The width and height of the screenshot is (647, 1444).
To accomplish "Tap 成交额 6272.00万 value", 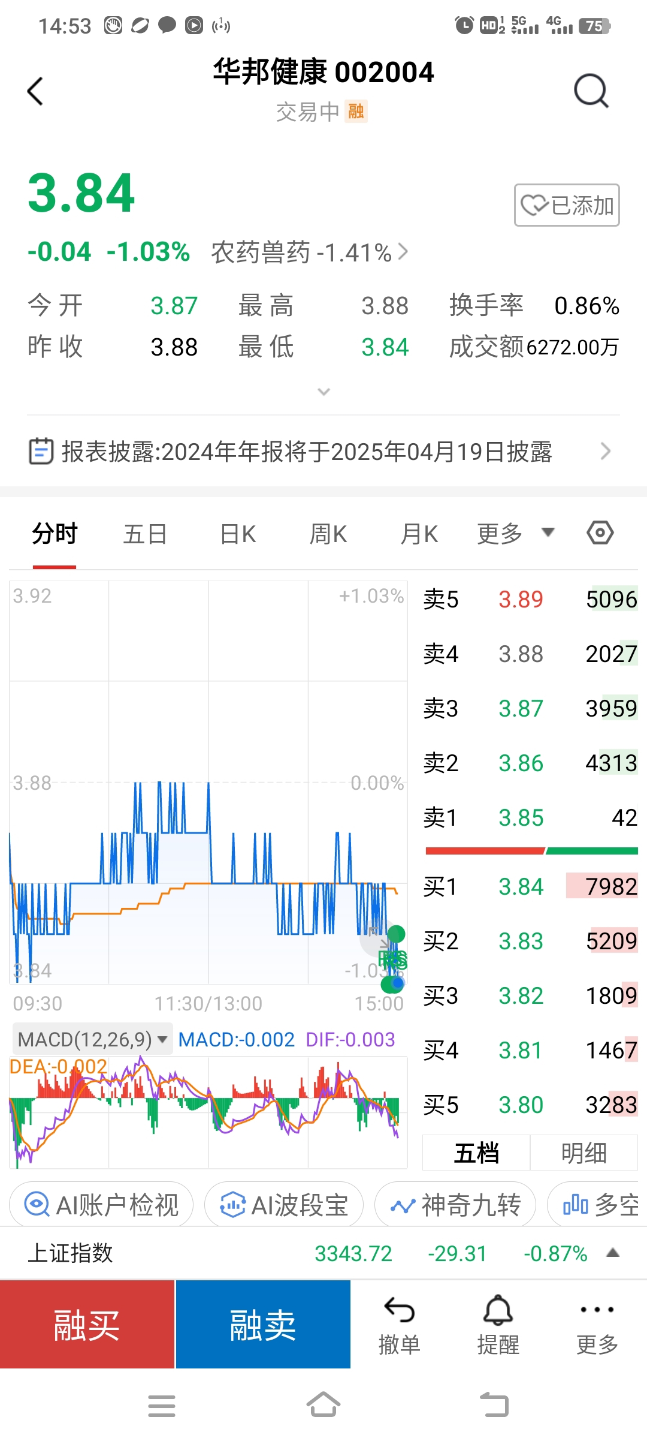I will [572, 347].
